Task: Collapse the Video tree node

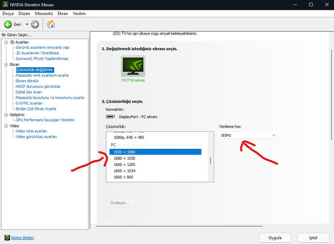Action: pyautogui.click(x=5, y=125)
